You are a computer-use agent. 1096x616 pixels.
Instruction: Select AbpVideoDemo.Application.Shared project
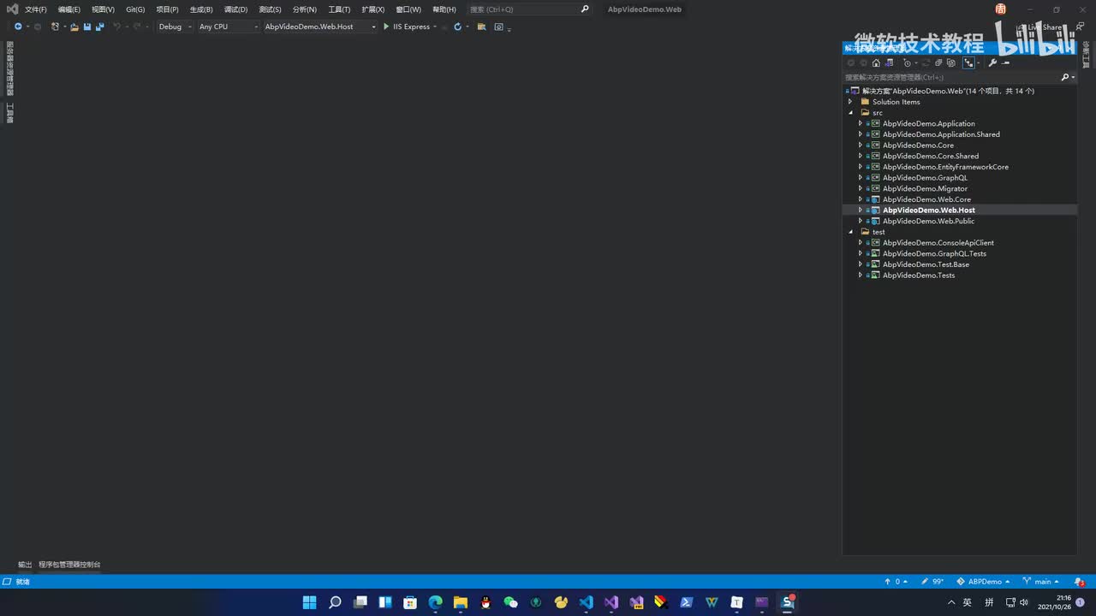click(x=941, y=134)
